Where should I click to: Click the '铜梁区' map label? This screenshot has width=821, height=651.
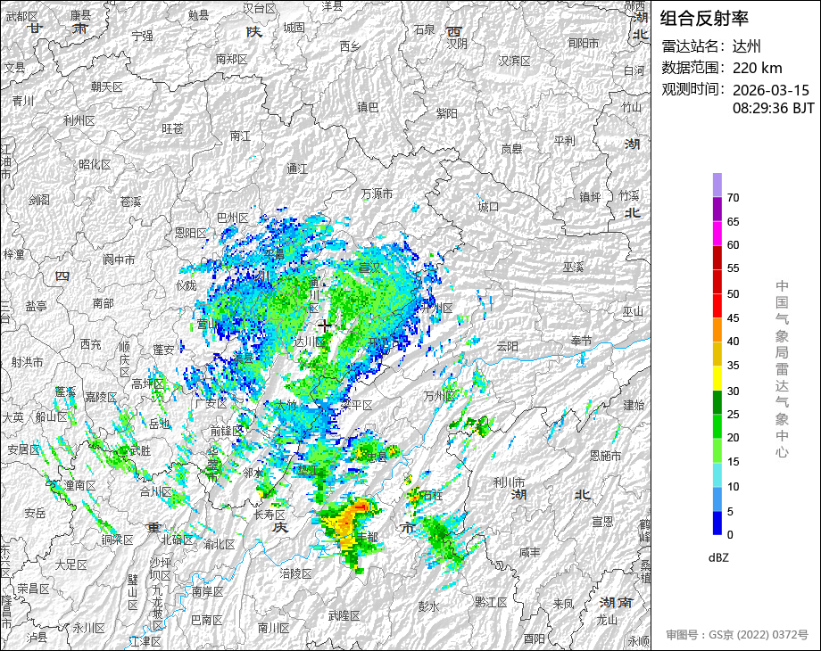point(117,540)
